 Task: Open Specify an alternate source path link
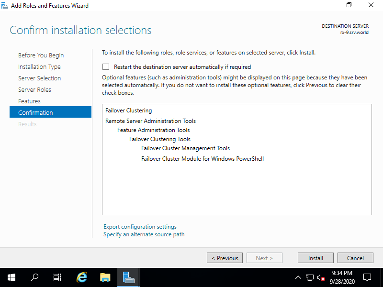[144, 234]
